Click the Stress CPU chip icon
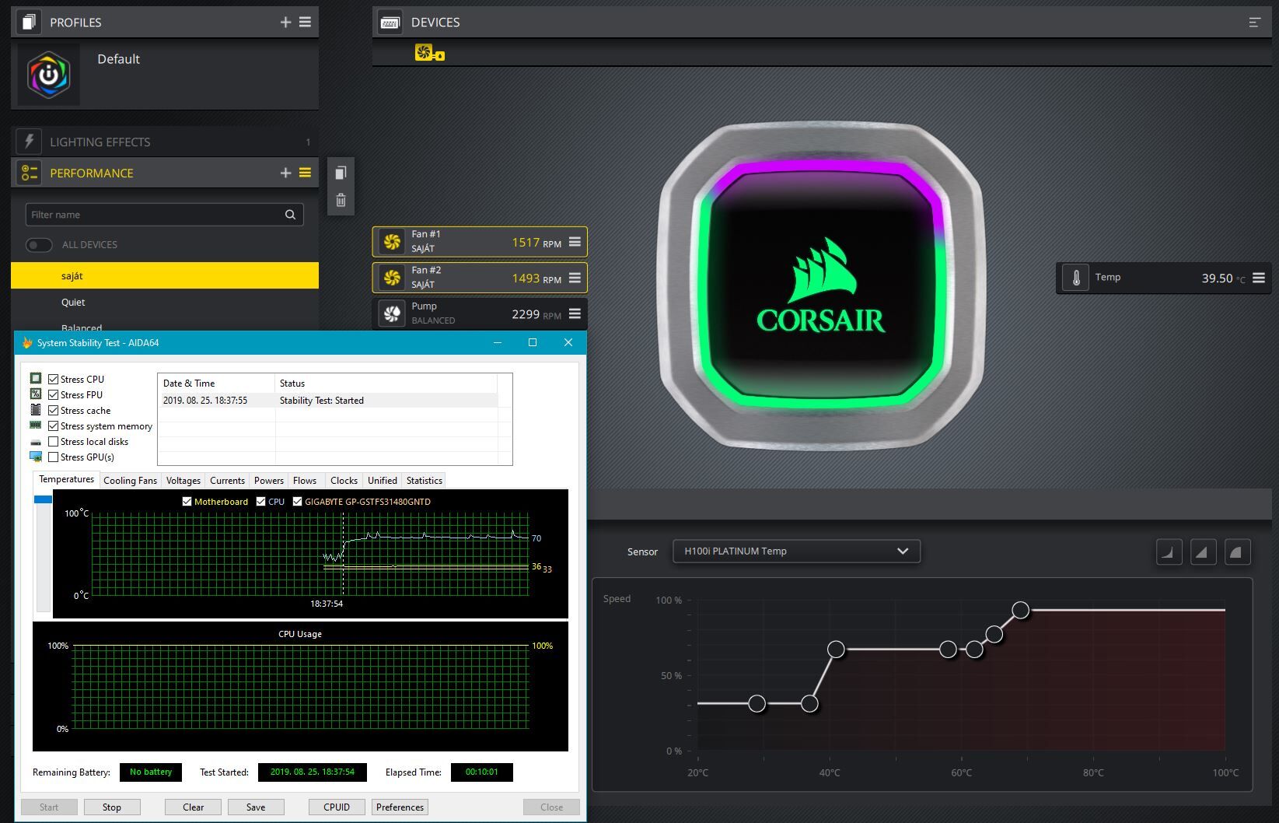This screenshot has height=823, width=1279. (x=36, y=378)
